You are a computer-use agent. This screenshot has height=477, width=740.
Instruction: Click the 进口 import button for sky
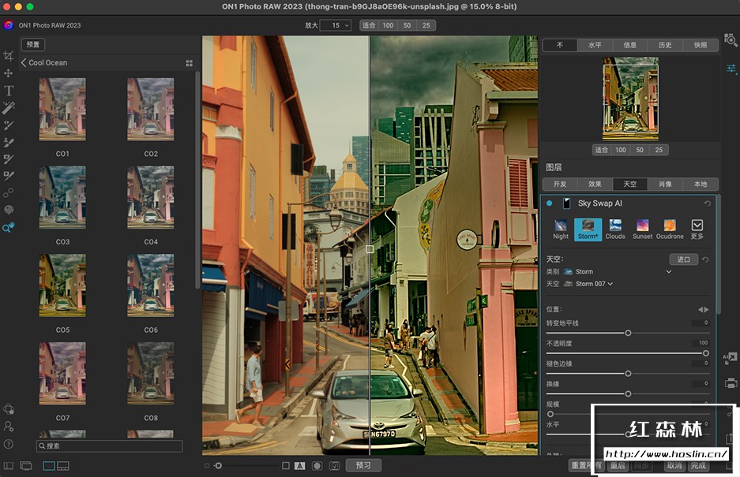(x=682, y=259)
